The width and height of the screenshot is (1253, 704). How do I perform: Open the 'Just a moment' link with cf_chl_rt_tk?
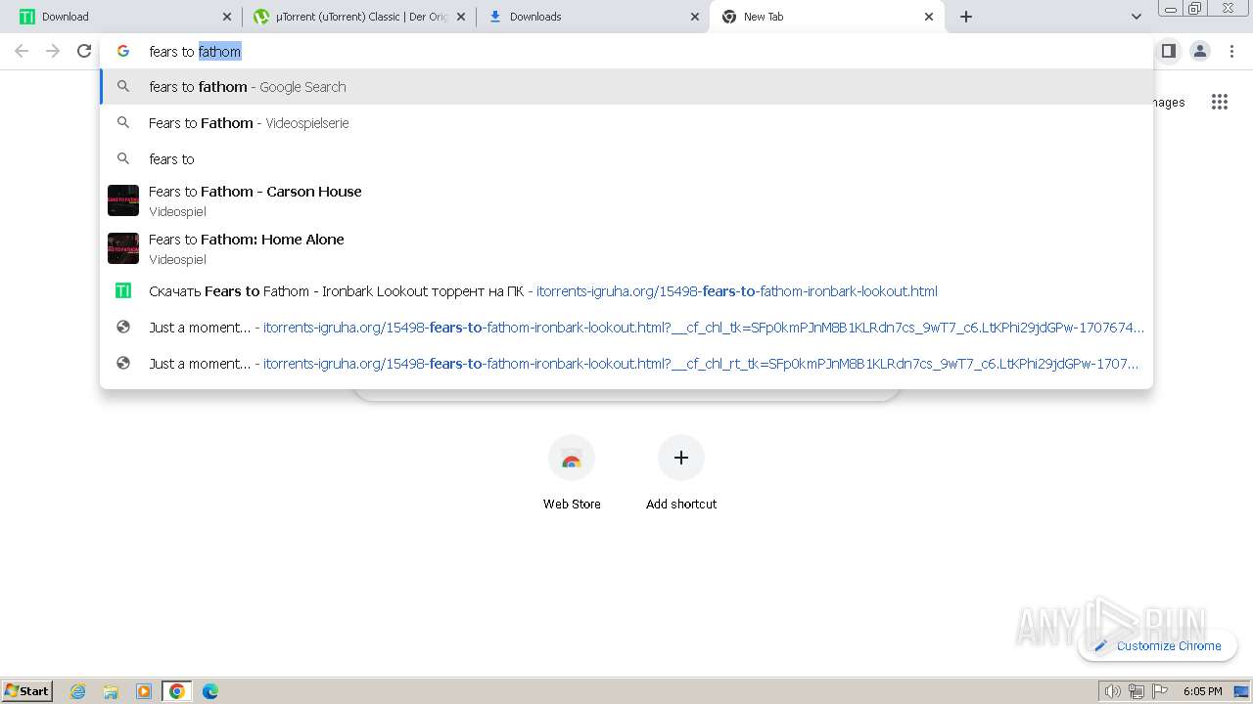tap(626, 364)
